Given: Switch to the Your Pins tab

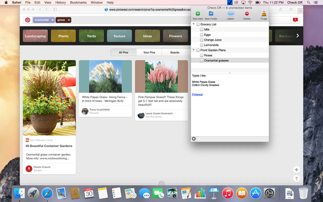Looking at the screenshot, I should tap(149, 53).
